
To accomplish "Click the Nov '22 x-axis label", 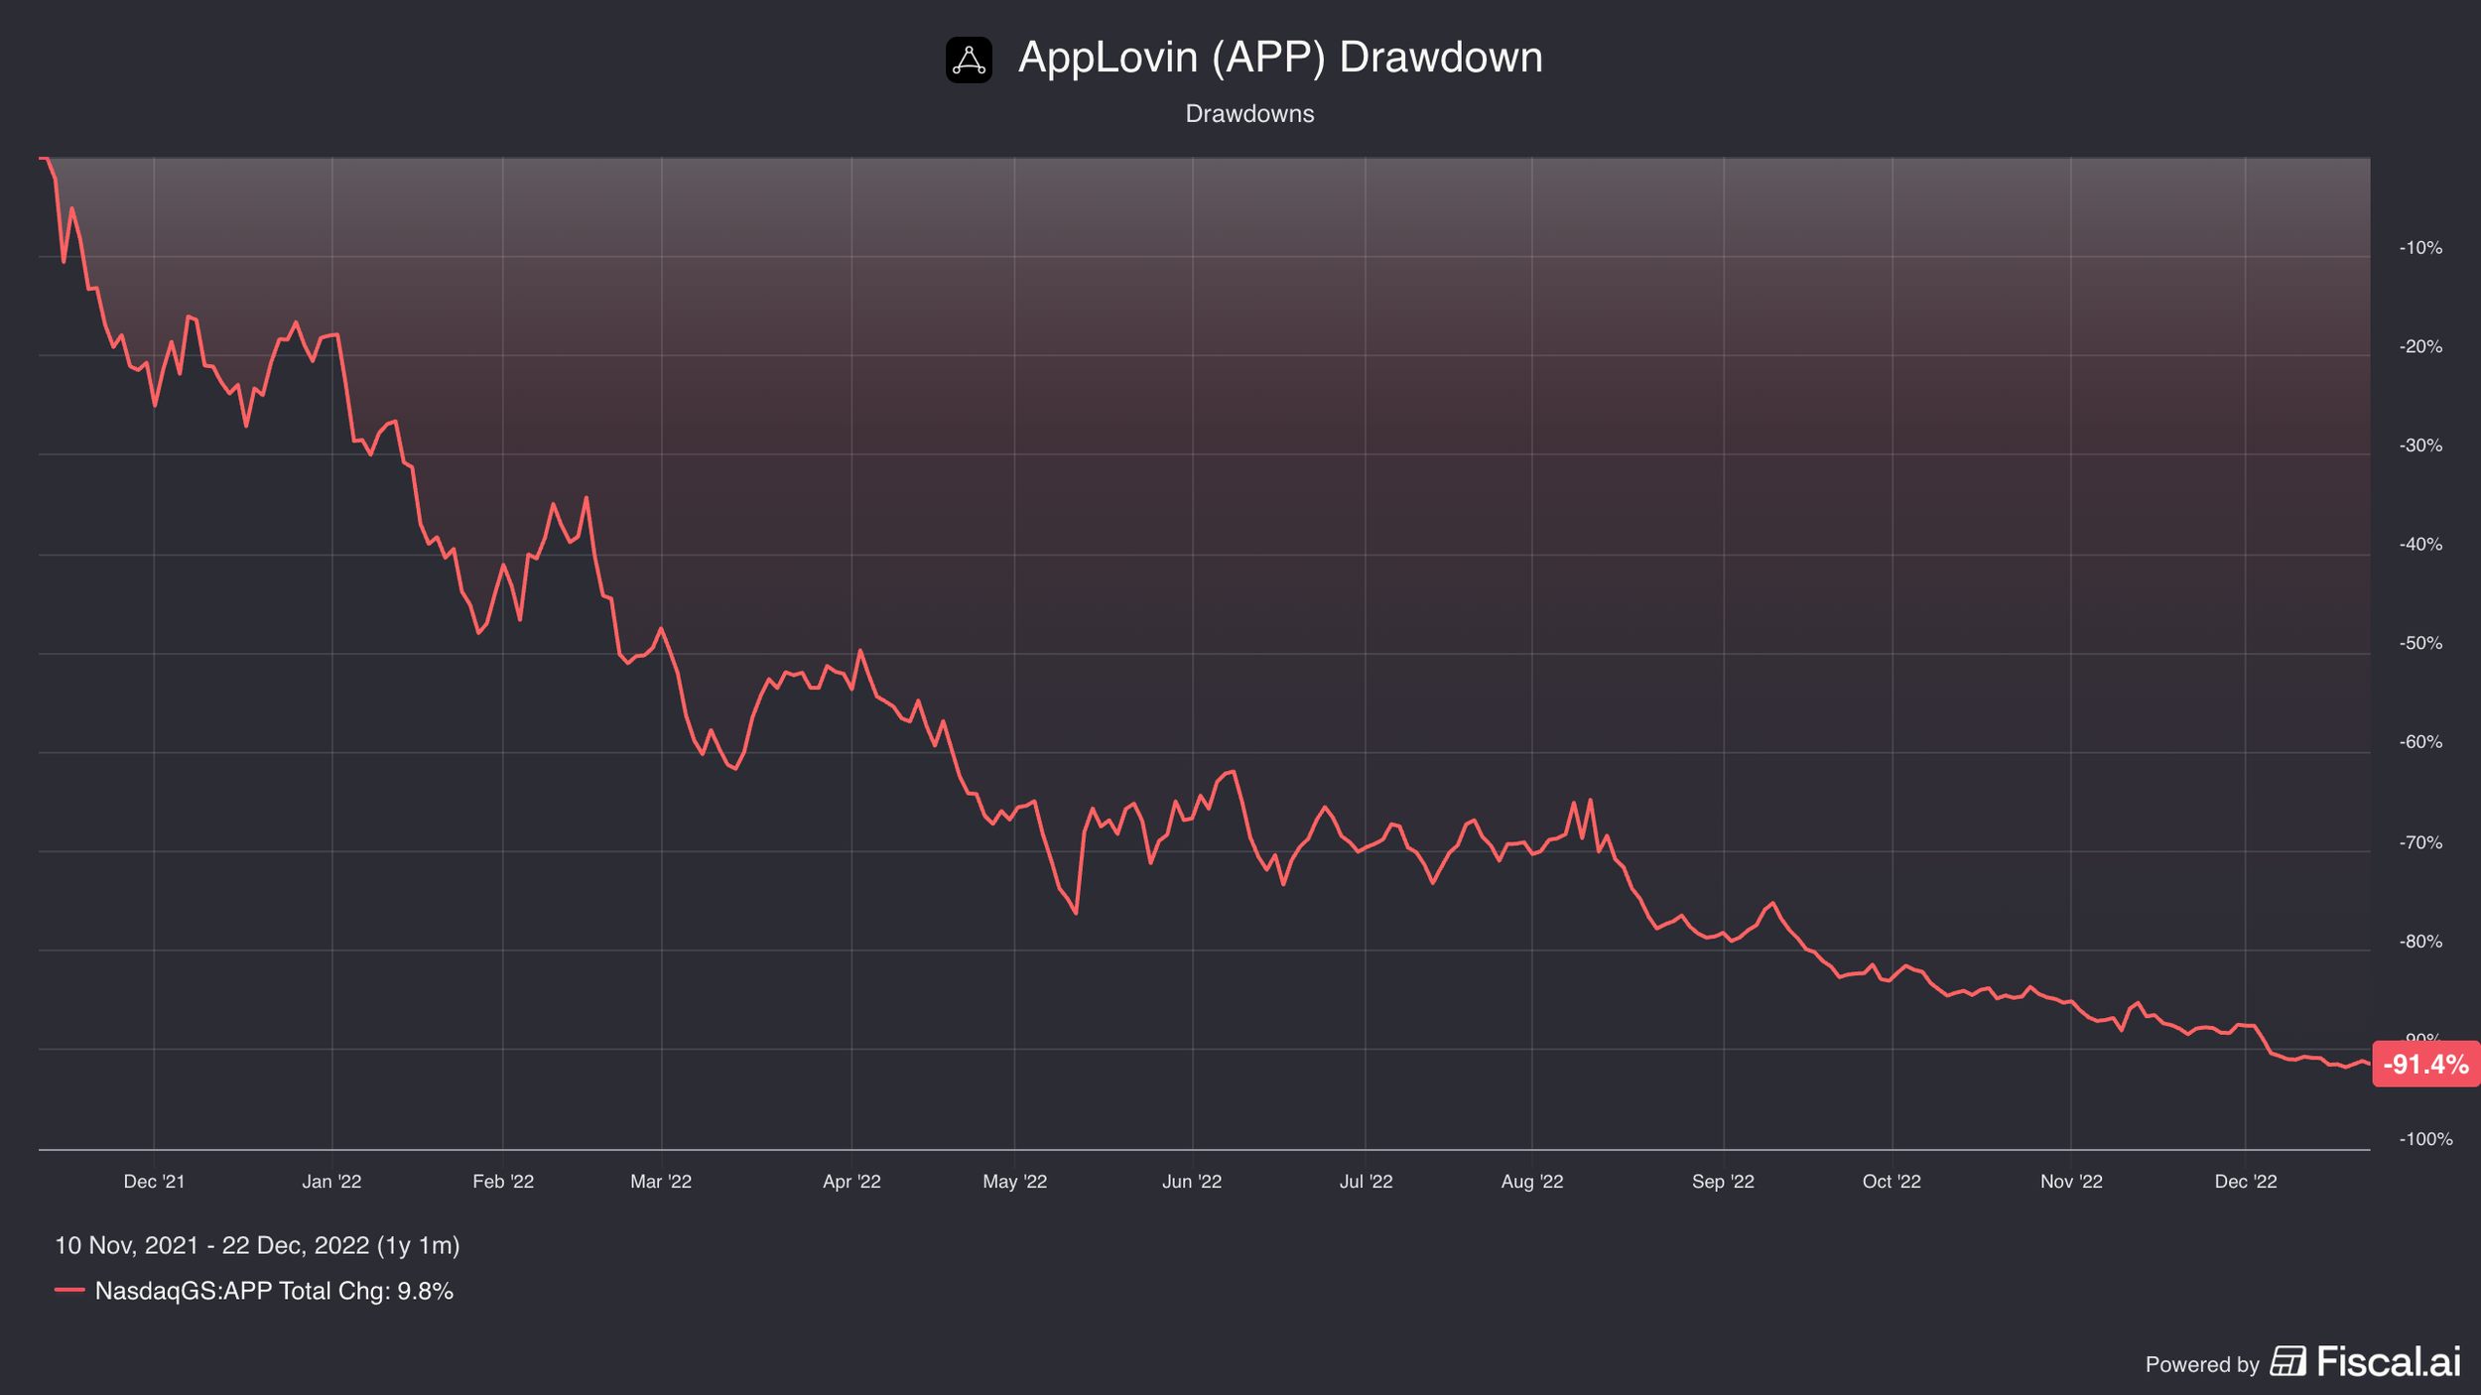I will pos(2071,1182).
